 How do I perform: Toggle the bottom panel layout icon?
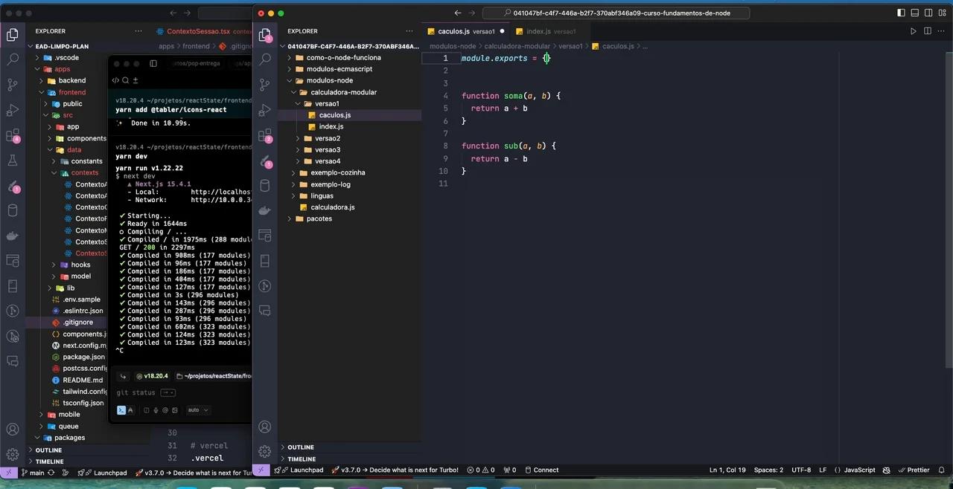pyautogui.click(x=915, y=13)
